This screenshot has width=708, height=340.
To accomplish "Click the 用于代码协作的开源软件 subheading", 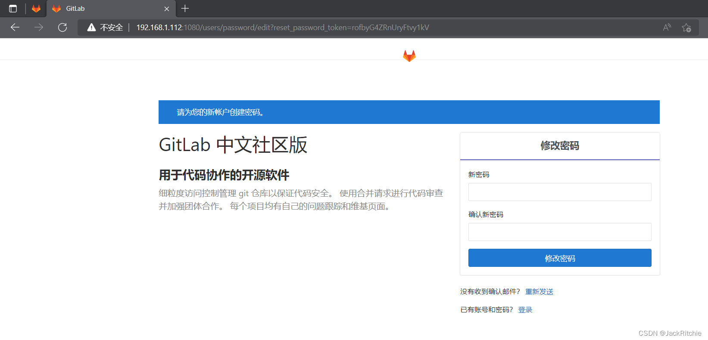I will 224,175.
